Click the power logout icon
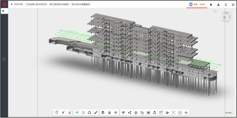 click(233, 5)
